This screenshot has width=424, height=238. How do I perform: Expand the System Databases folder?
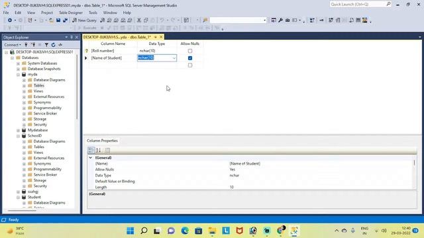[18, 63]
